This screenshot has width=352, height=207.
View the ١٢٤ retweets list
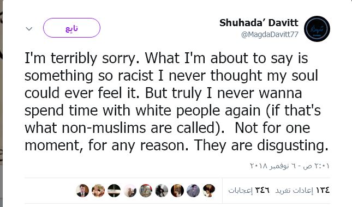point(303,190)
